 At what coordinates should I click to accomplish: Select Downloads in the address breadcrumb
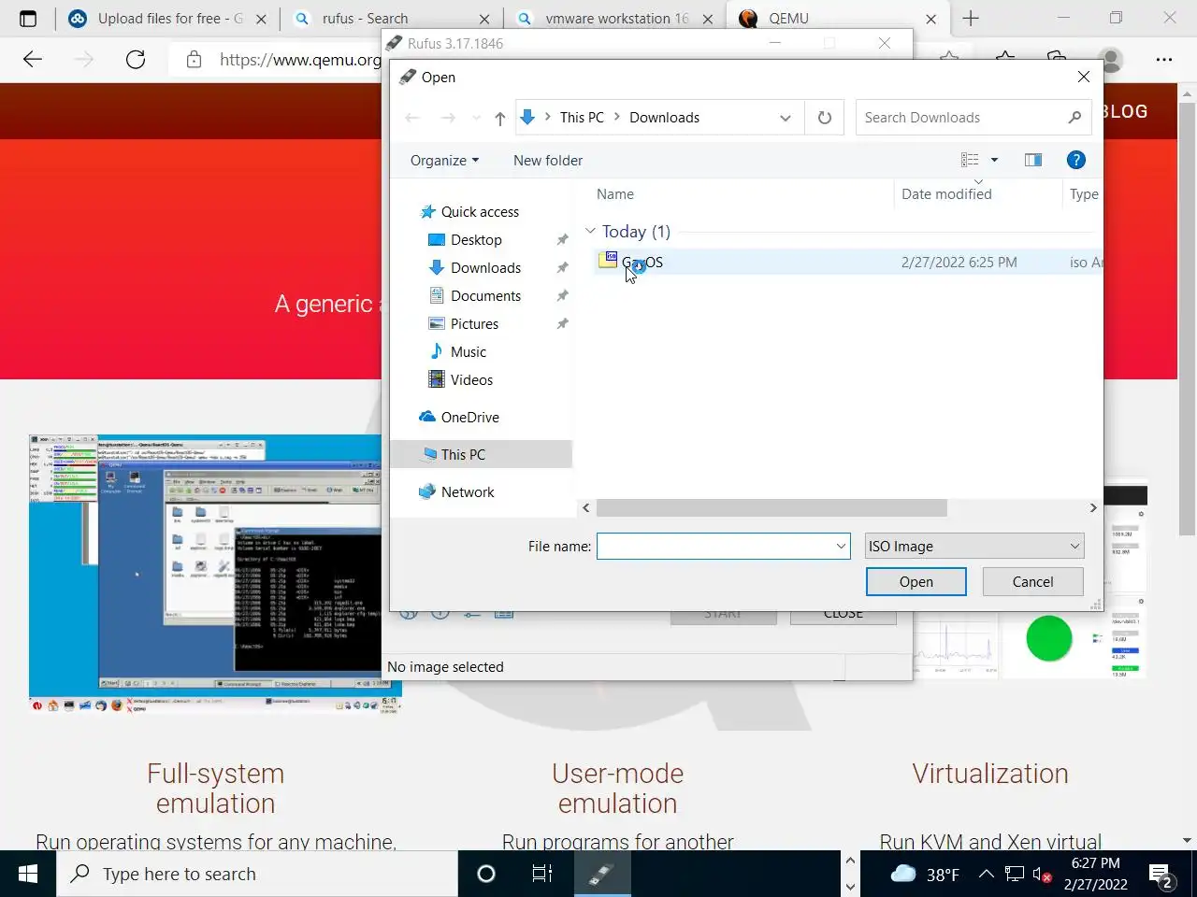664,118
